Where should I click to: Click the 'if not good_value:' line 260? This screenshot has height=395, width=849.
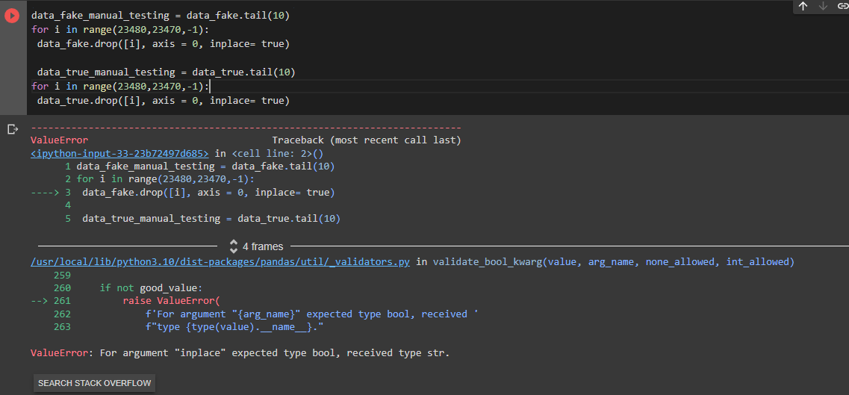(x=151, y=288)
